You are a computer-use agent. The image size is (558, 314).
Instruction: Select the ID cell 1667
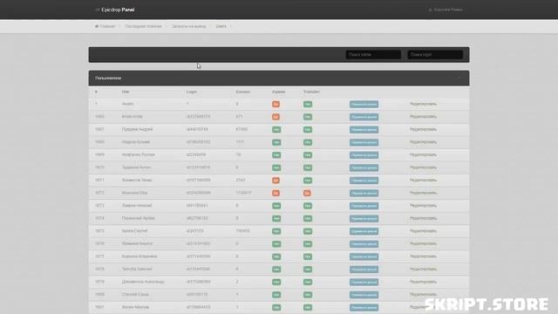(x=99, y=129)
